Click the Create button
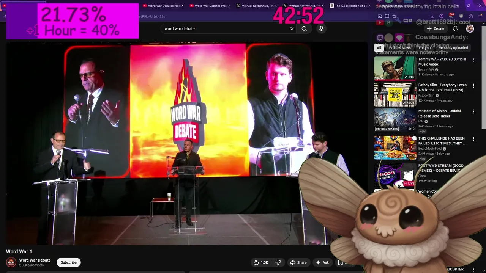486x273 pixels. (436, 28)
